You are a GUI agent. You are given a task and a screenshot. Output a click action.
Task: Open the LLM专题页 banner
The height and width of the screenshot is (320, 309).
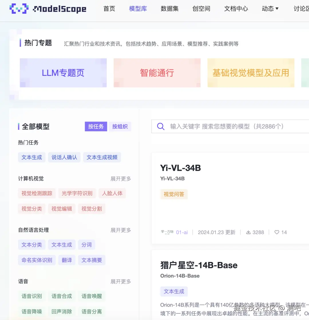[63, 73]
